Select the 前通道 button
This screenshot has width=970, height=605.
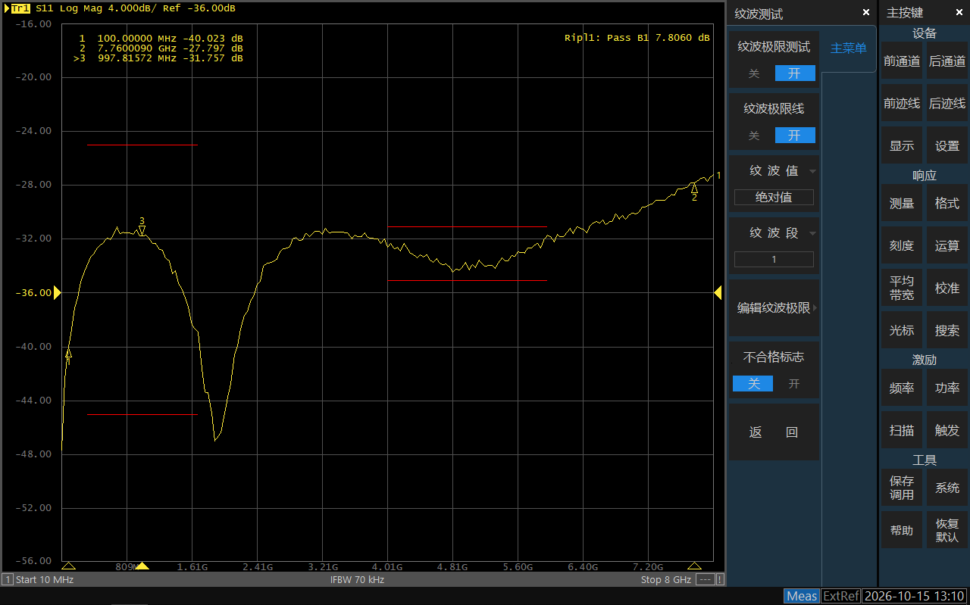click(902, 61)
